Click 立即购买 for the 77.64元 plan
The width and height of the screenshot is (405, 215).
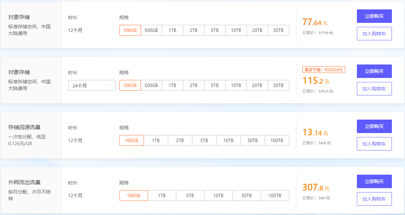[374, 16]
